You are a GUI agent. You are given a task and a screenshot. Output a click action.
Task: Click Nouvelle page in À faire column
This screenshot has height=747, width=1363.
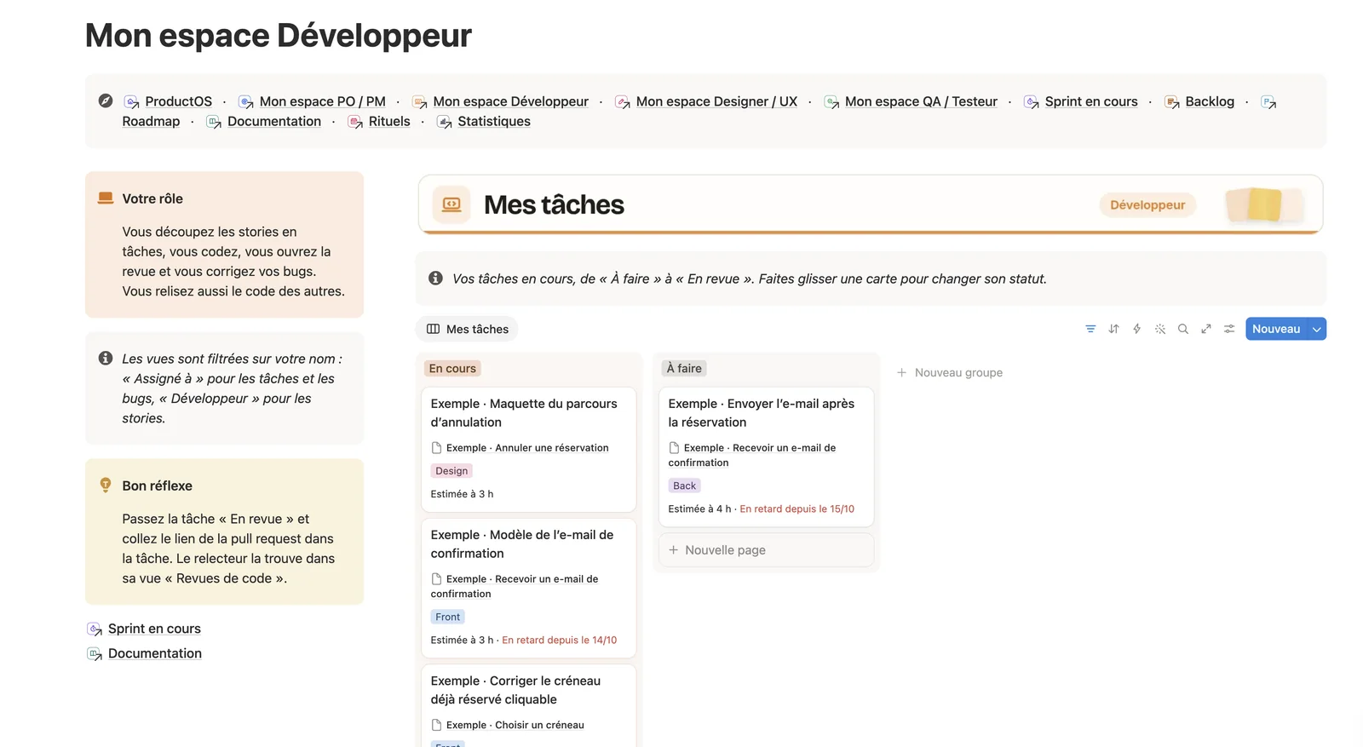click(x=766, y=550)
